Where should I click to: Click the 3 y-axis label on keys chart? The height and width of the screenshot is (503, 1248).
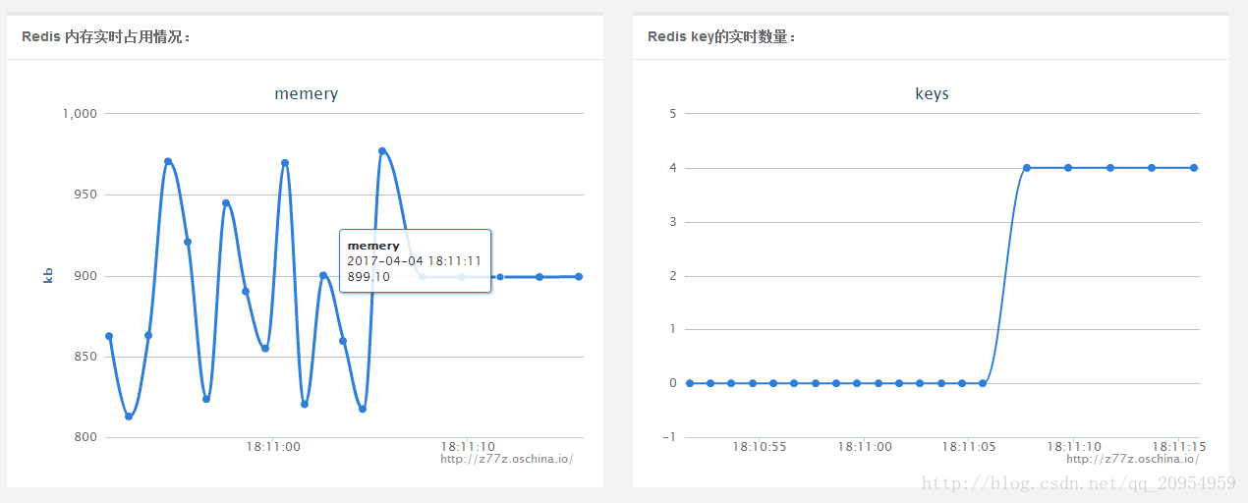click(x=673, y=222)
